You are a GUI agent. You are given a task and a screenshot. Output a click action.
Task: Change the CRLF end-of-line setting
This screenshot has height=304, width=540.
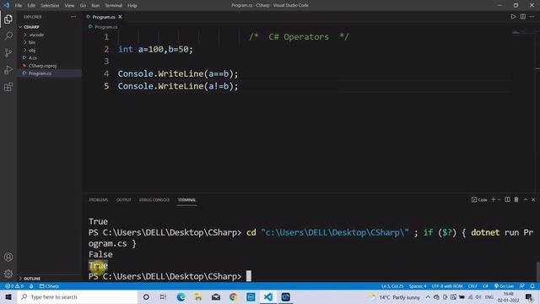pos(472,286)
